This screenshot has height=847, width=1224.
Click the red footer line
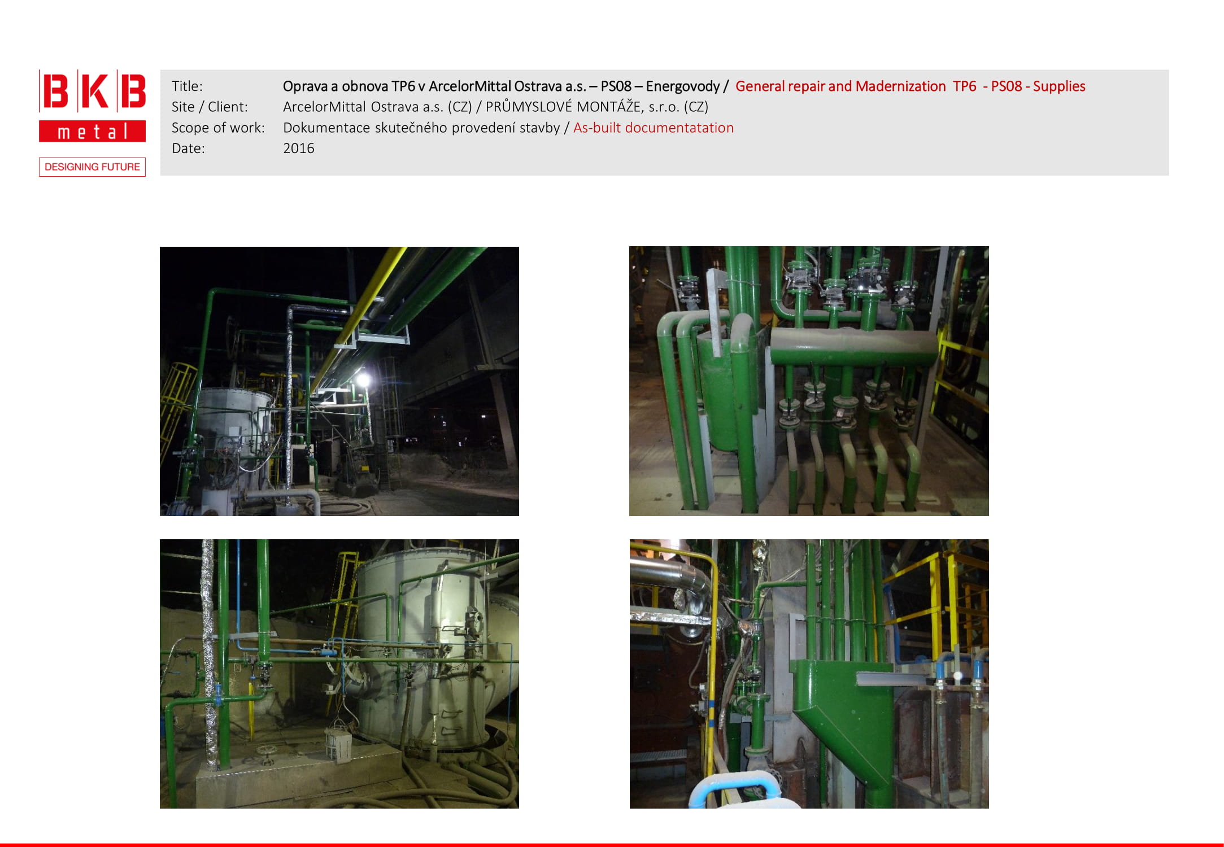(612, 845)
